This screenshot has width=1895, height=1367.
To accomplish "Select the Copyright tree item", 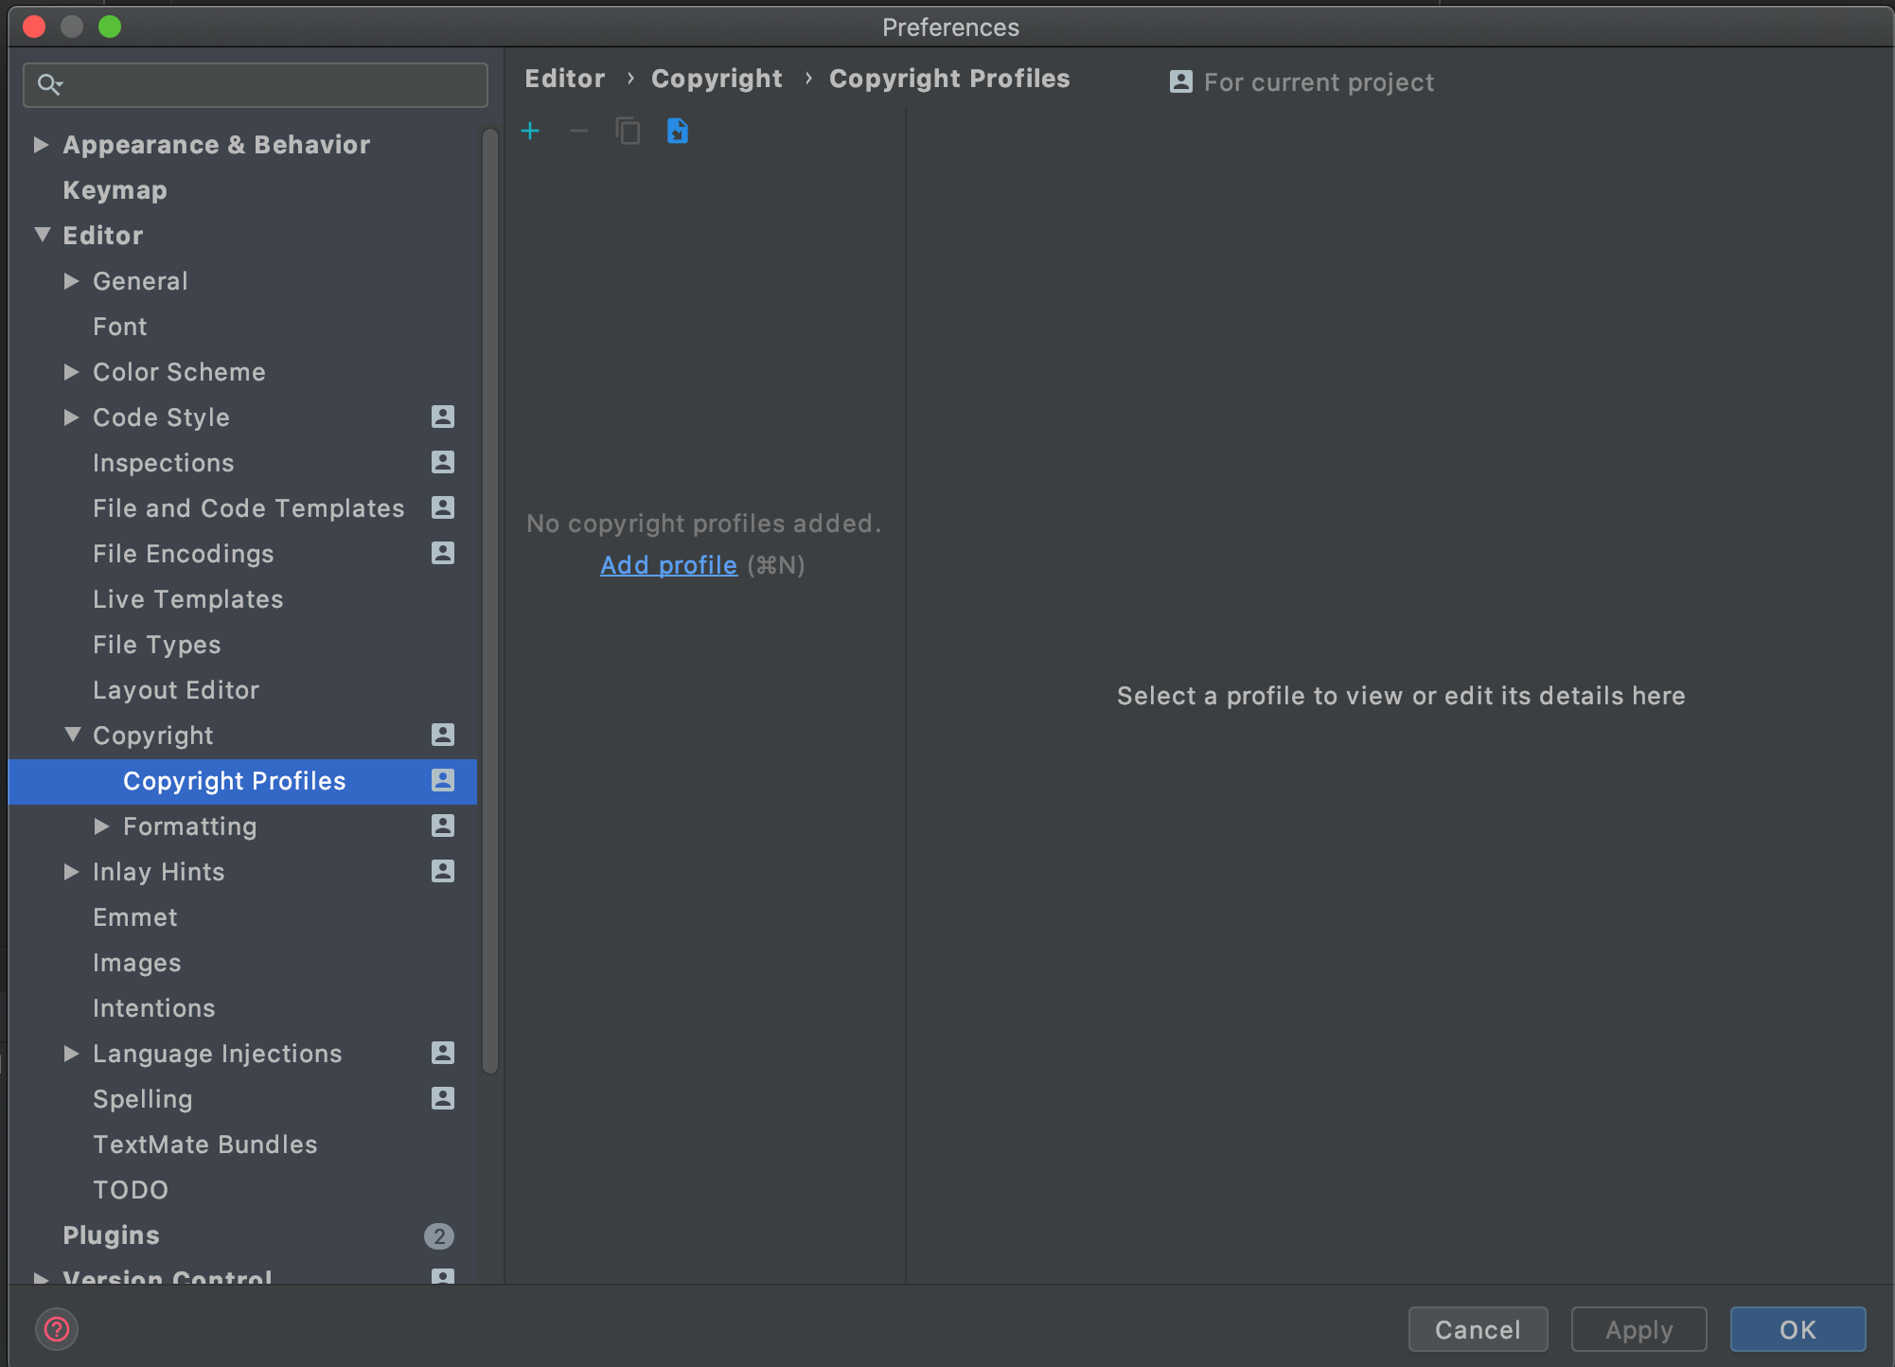I will 151,736.
